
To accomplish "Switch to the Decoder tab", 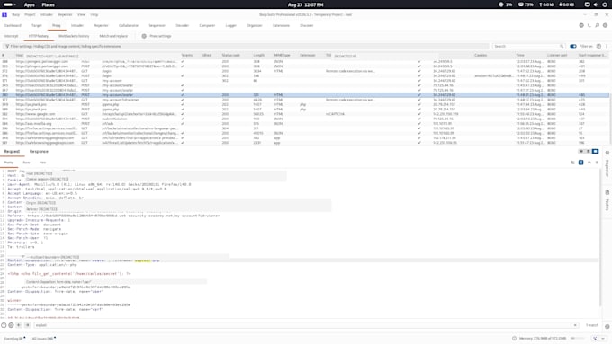I will 183,25.
